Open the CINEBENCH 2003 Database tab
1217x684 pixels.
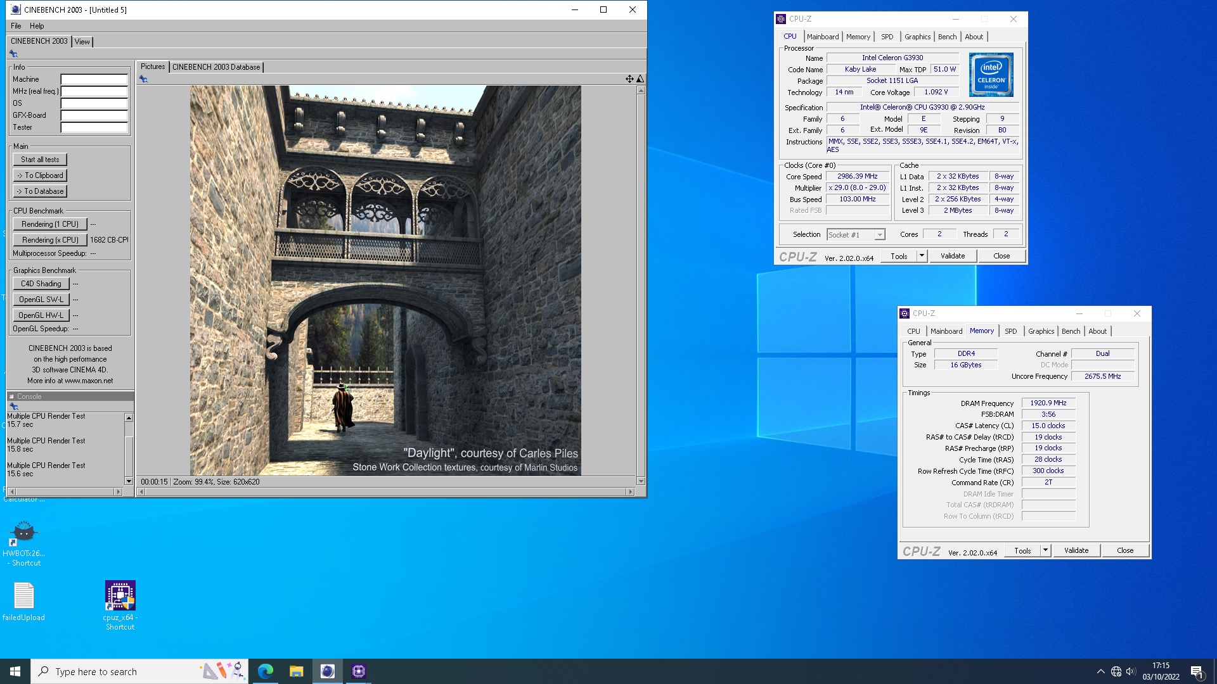click(x=216, y=67)
